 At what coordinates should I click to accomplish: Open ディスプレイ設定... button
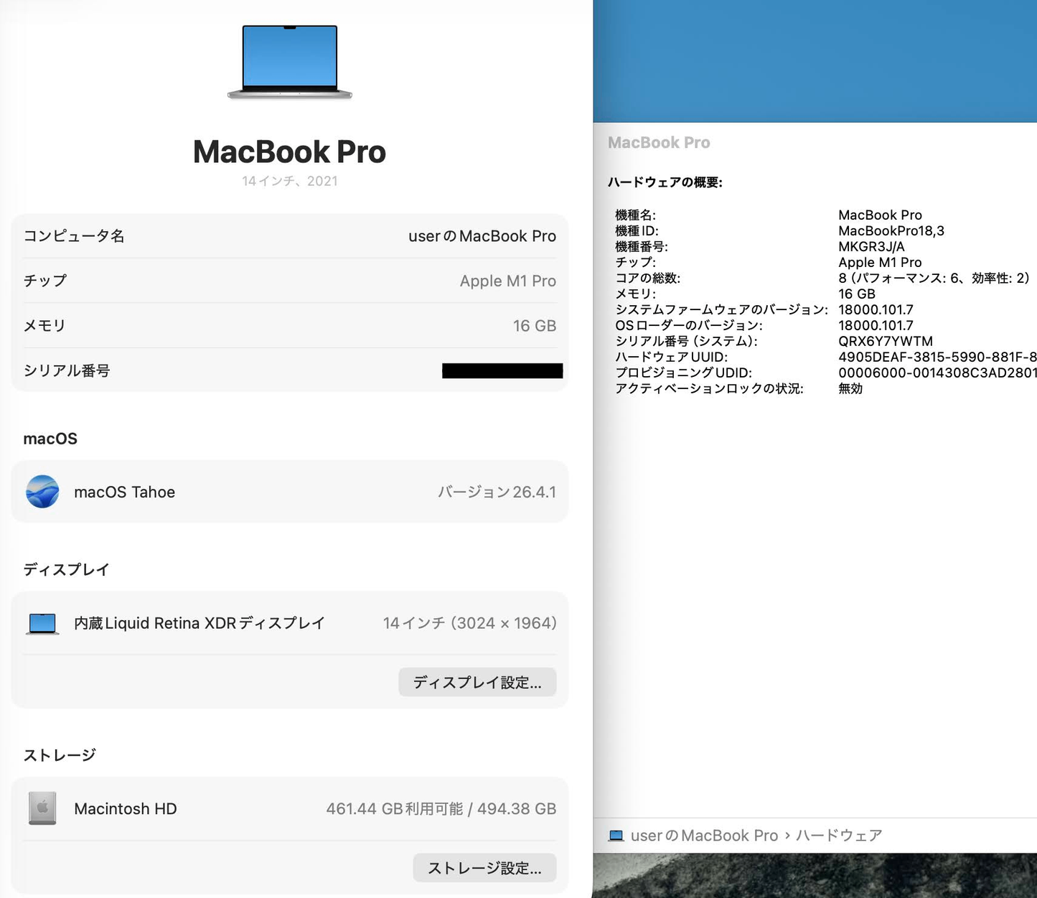(x=477, y=682)
